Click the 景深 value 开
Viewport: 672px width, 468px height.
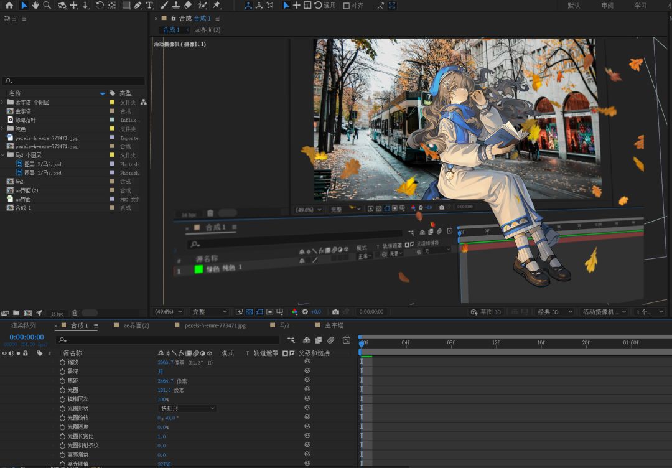pos(161,371)
